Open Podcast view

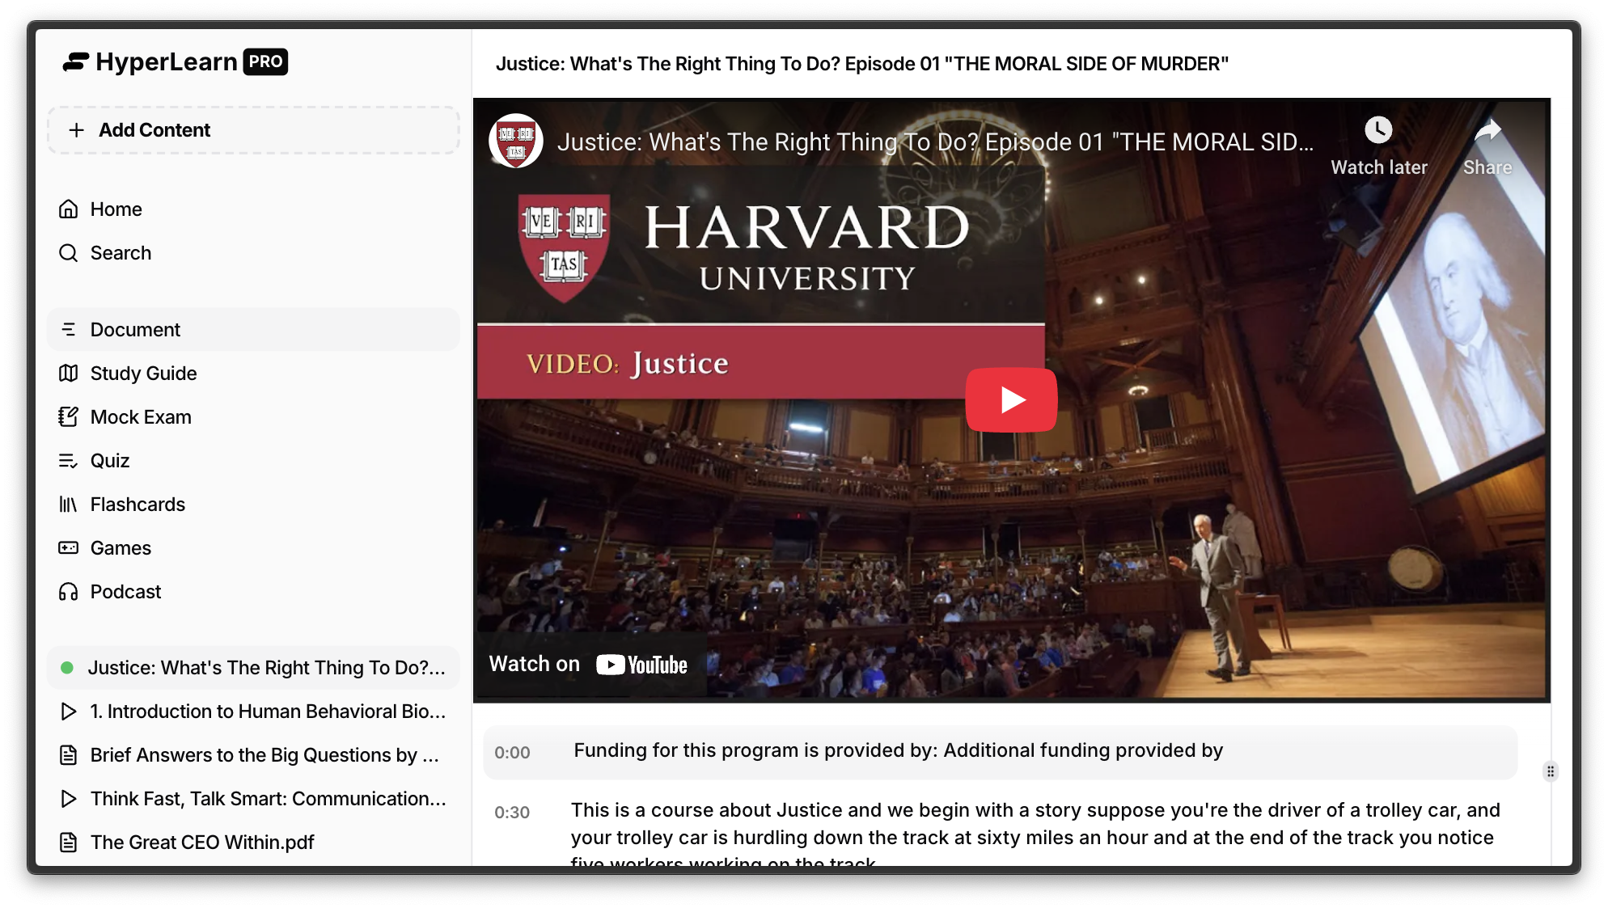pos(253,592)
